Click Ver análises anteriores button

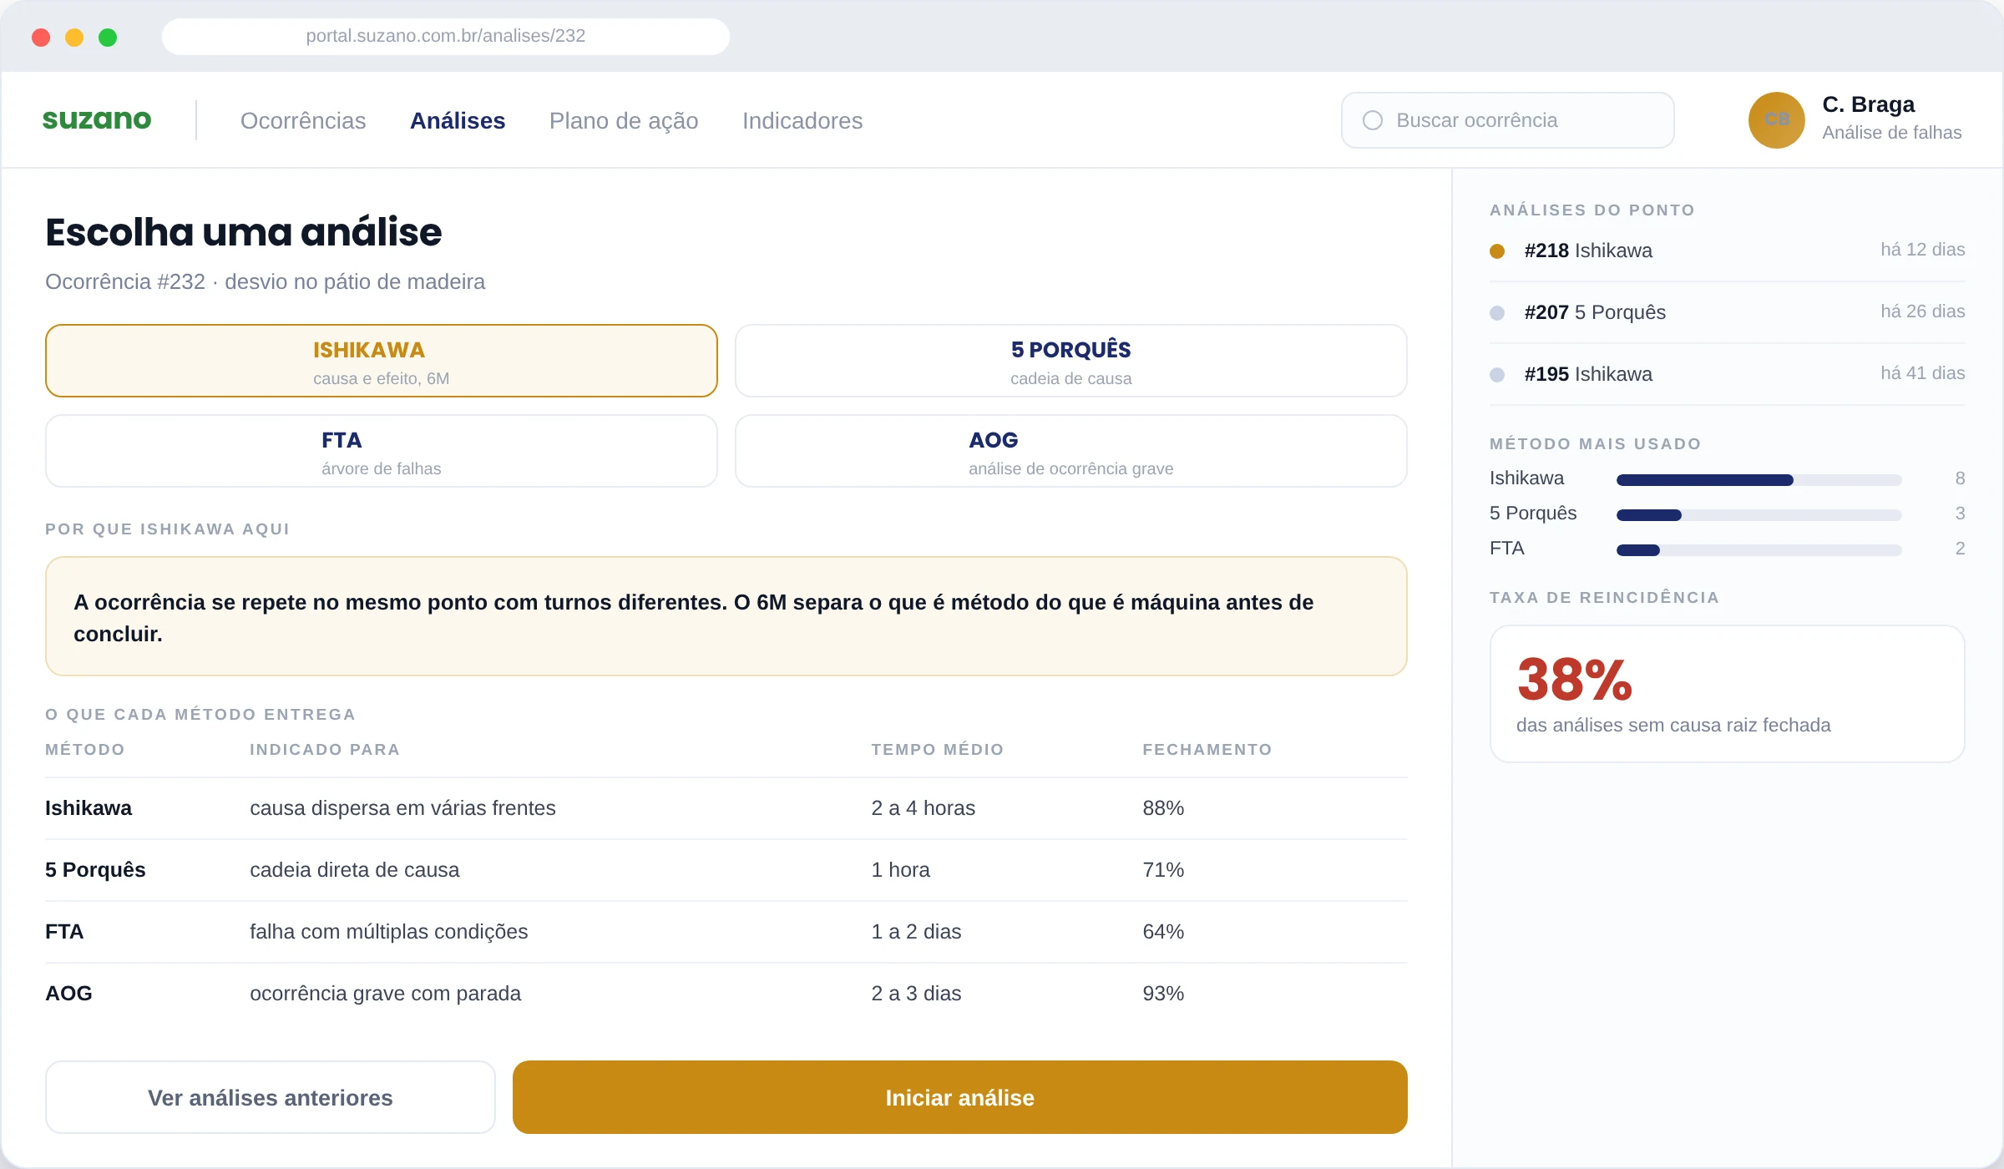(x=271, y=1097)
